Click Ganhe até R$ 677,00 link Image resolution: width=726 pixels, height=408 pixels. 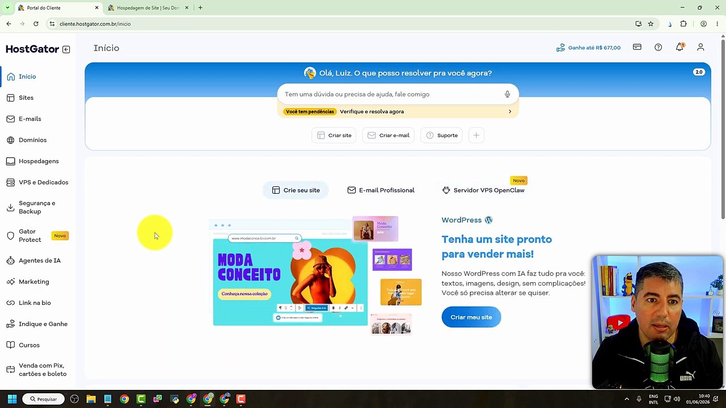click(588, 48)
